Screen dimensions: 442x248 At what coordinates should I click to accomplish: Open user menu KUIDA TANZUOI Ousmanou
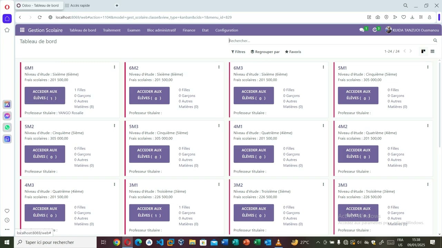[x=412, y=30]
